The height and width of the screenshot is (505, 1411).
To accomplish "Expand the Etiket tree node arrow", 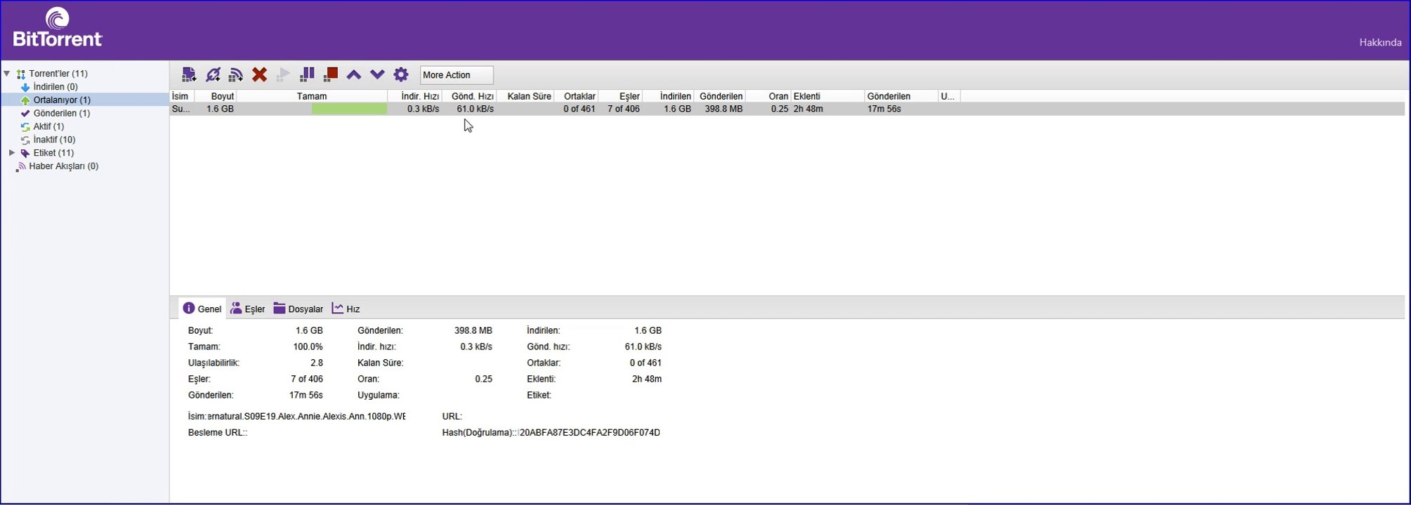I will (x=12, y=152).
